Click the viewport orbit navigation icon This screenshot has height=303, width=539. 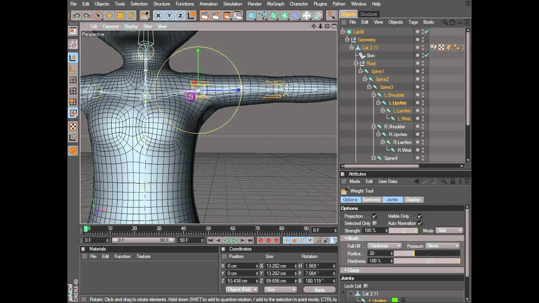[x=327, y=26]
